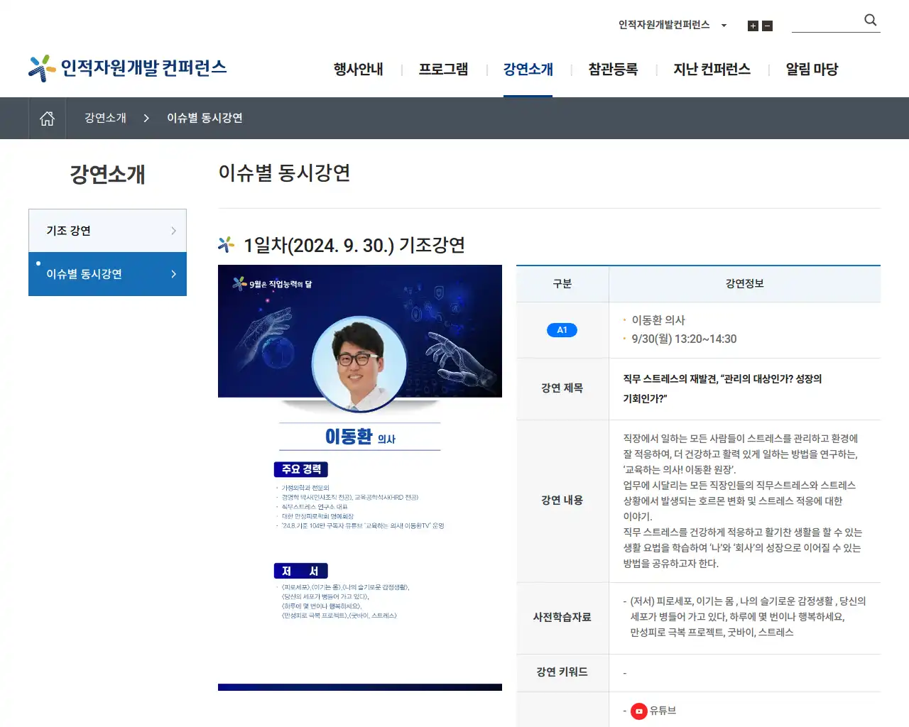Click the speaker poster image of 이동환
The image size is (909, 727).
click(360, 478)
